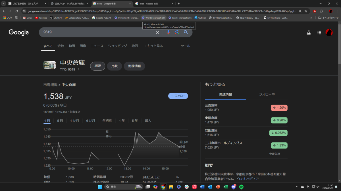This screenshot has height=191, width=341.
Task: Expand もっと見る search filter menu
Action: click(154, 46)
